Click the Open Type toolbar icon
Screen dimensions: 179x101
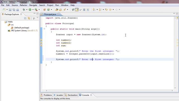tap(57, 10)
